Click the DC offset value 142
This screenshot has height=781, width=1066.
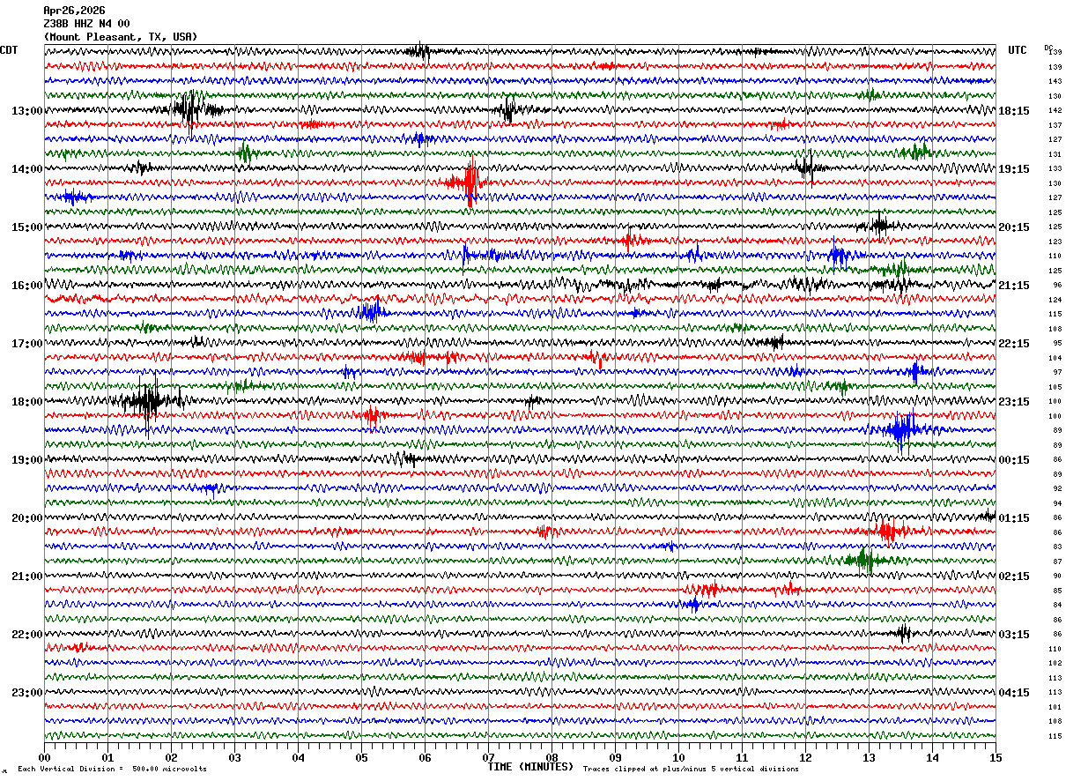tap(1055, 111)
